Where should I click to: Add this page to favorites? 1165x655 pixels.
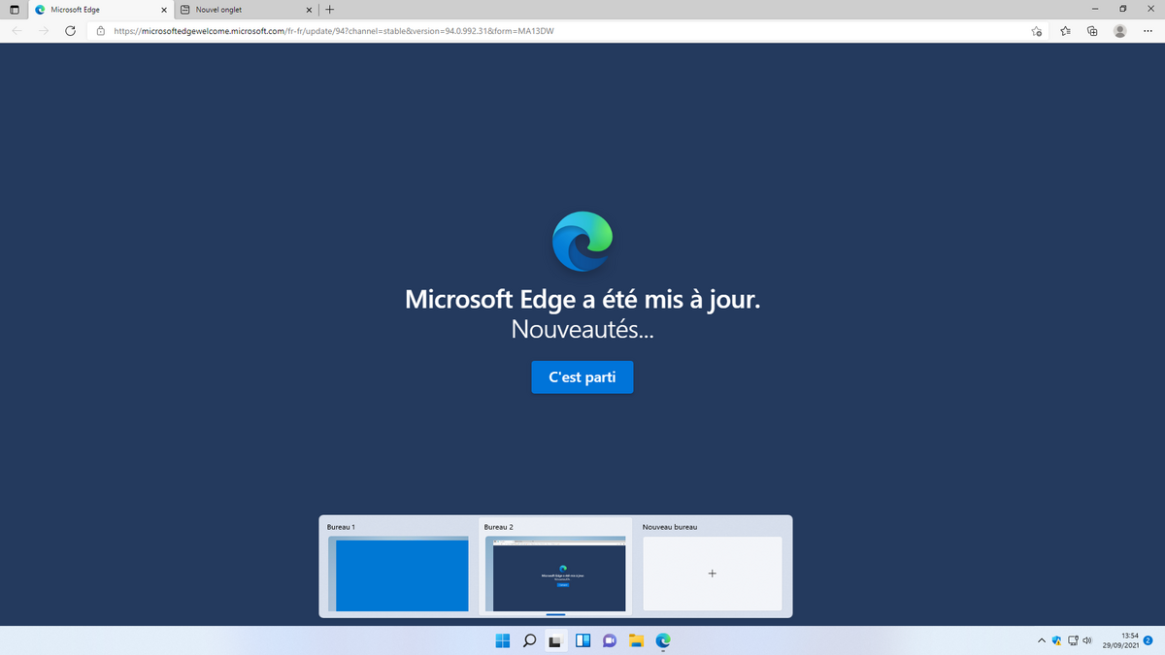click(x=1036, y=30)
